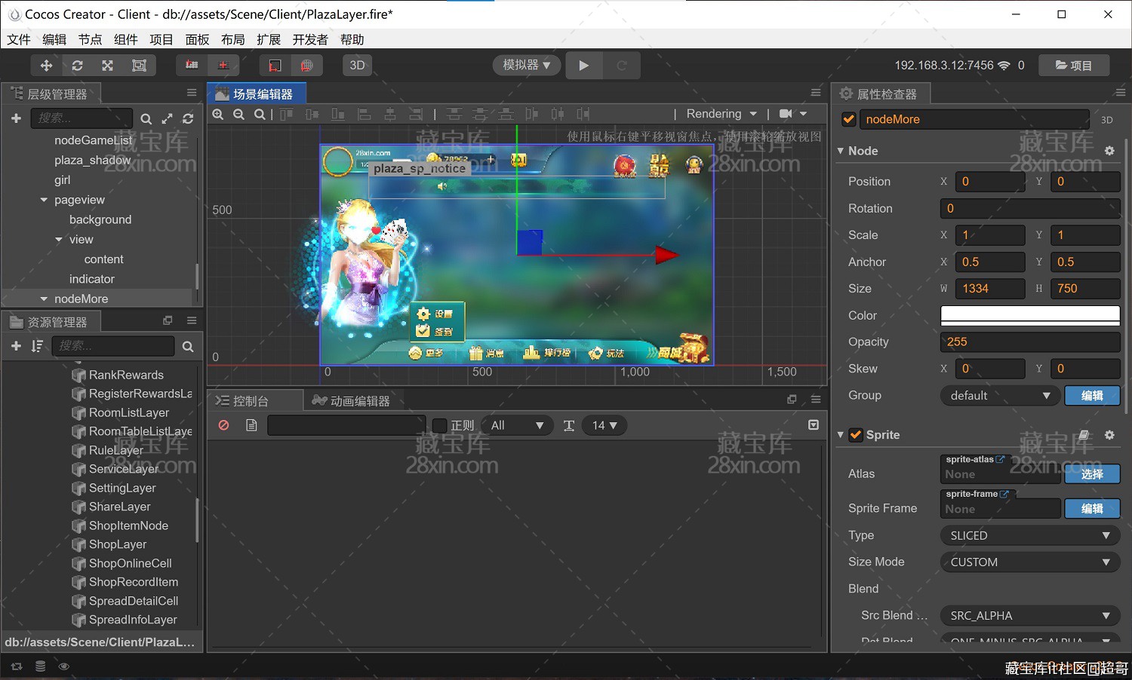Click the refresh preview button

pyautogui.click(x=622, y=66)
